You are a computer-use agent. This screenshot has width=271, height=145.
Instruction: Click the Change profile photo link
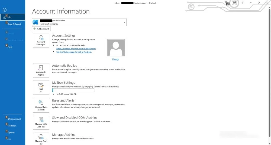(x=115, y=59)
